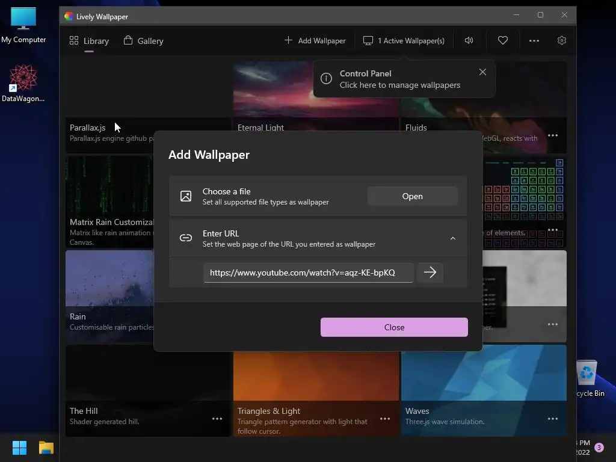This screenshot has width=616, height=462.
Task: Submit the URL with the arrow button
Action: 430,273
